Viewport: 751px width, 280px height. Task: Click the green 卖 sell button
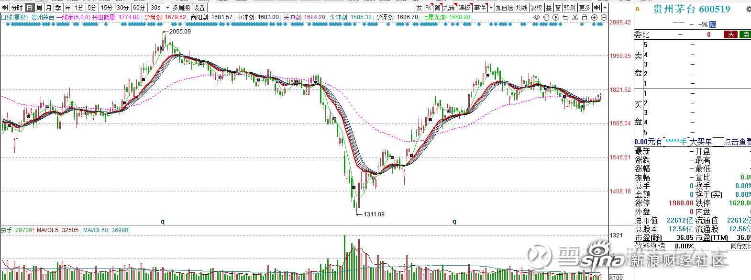coord(746,34)
